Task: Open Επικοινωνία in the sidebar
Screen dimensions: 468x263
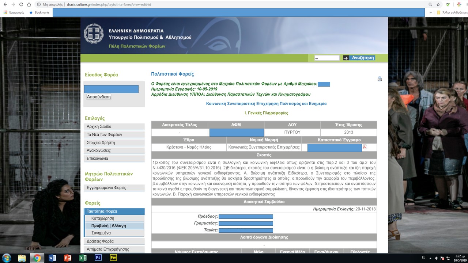Action: pyautogui.click(x=114, y=159)
